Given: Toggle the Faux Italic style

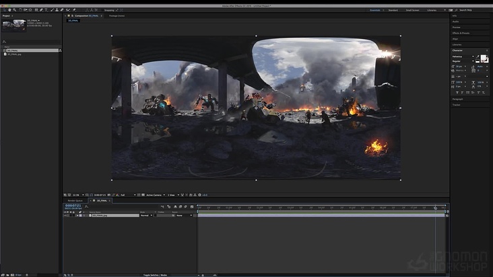Looking at the screenshot, I should [x=462, y=93].
